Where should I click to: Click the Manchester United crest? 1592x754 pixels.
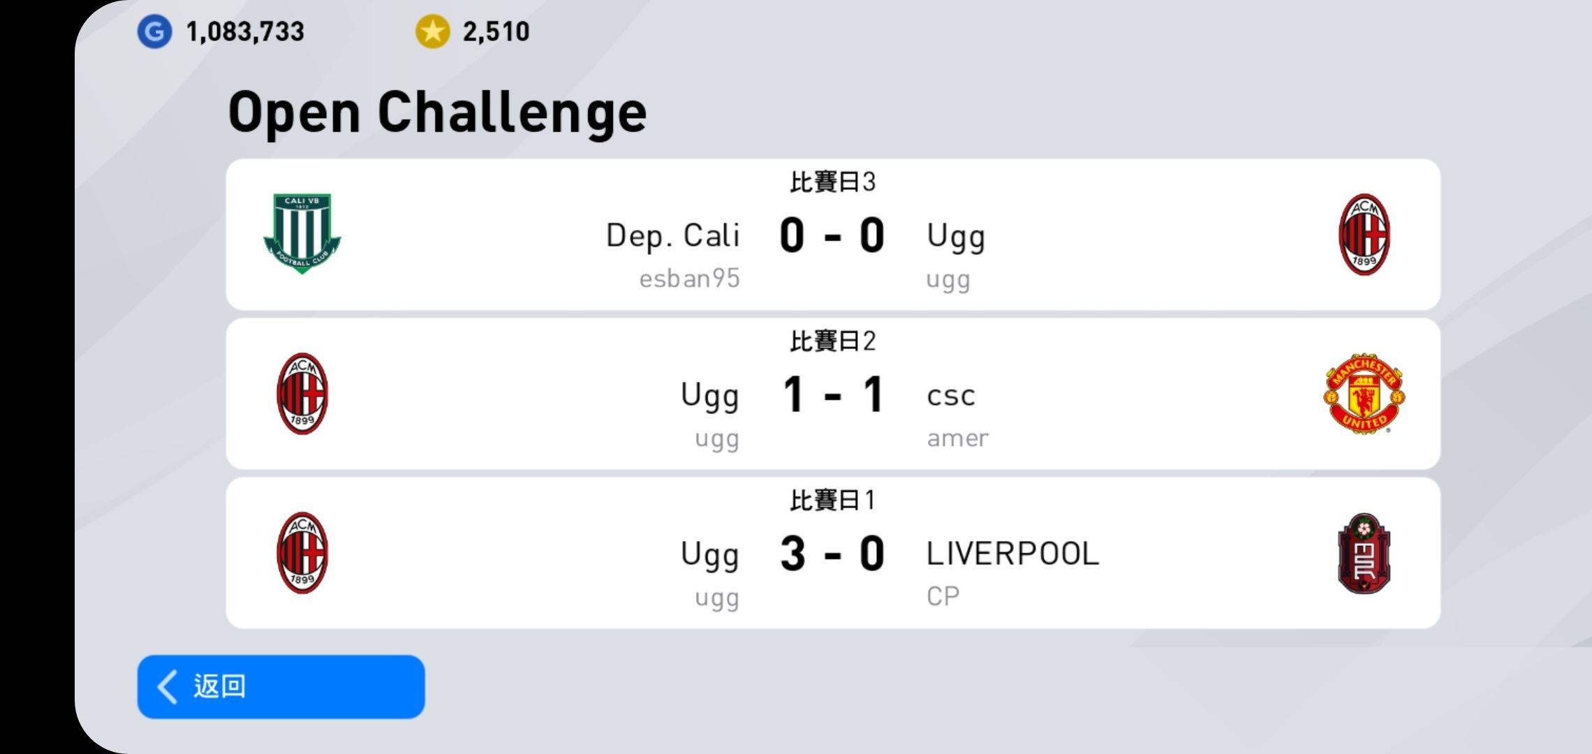point(1364,394)
